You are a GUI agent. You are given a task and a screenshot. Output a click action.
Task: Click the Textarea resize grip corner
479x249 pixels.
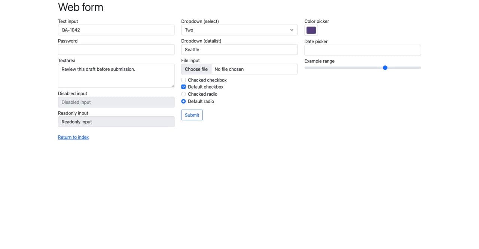point(172,86)
